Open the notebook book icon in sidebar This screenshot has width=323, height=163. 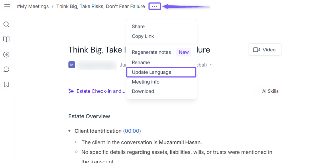pyautogui.click(x=6, y=39)
